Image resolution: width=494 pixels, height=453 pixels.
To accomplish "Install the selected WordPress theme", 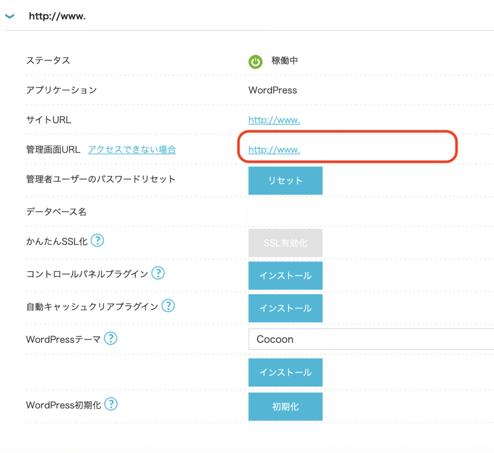I will click(285, 372).
